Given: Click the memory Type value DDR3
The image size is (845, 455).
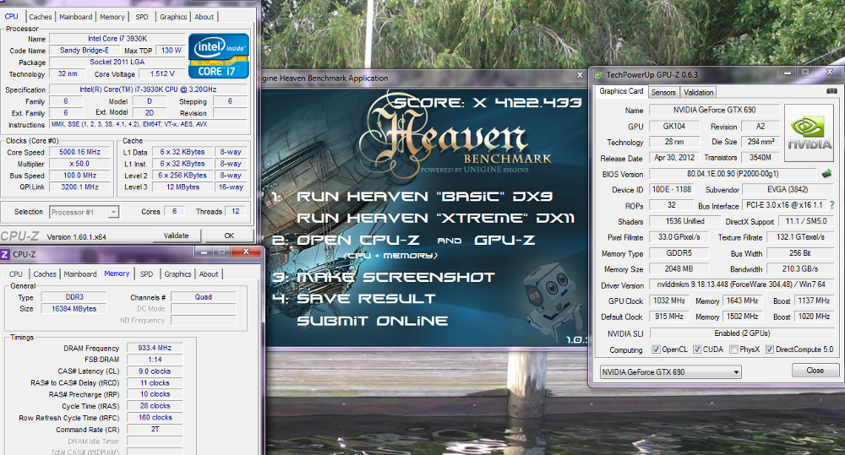Looking at the screenshot, I should click(74, 296).
